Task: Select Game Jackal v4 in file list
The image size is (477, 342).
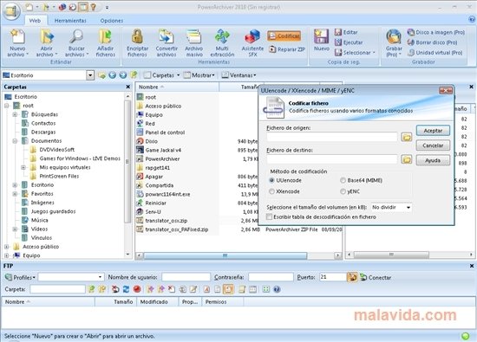Action: pos(163,150)
